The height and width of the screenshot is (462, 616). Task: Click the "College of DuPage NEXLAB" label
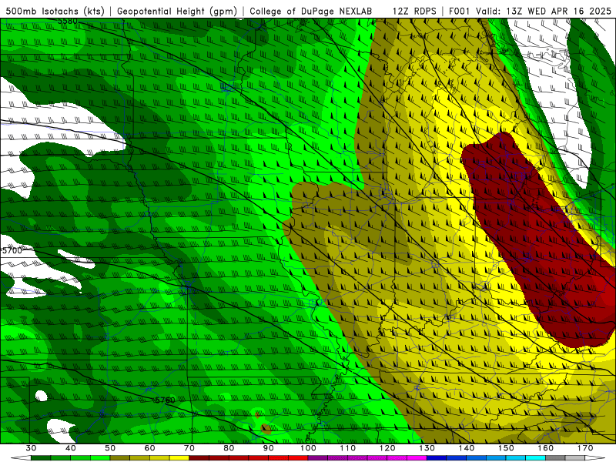coord(310,11)
